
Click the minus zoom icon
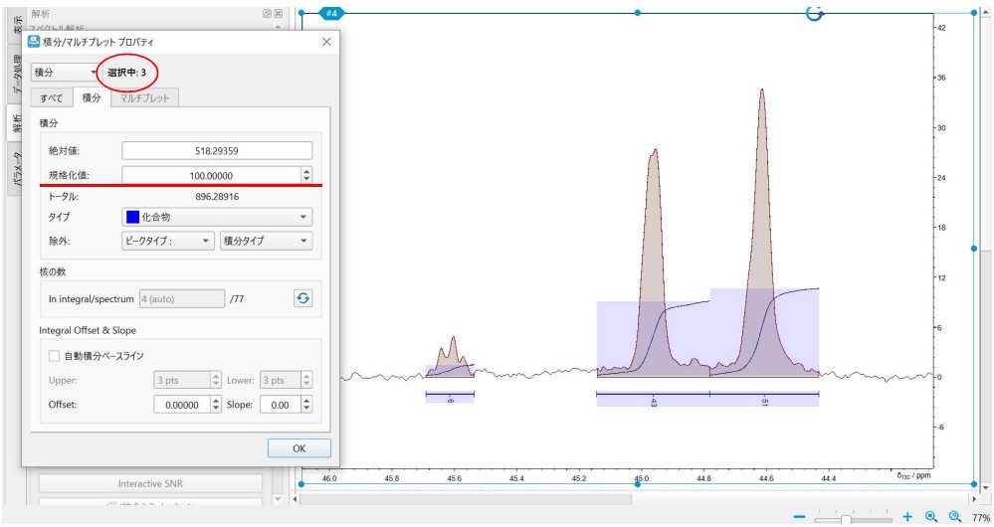coord(801,518)
